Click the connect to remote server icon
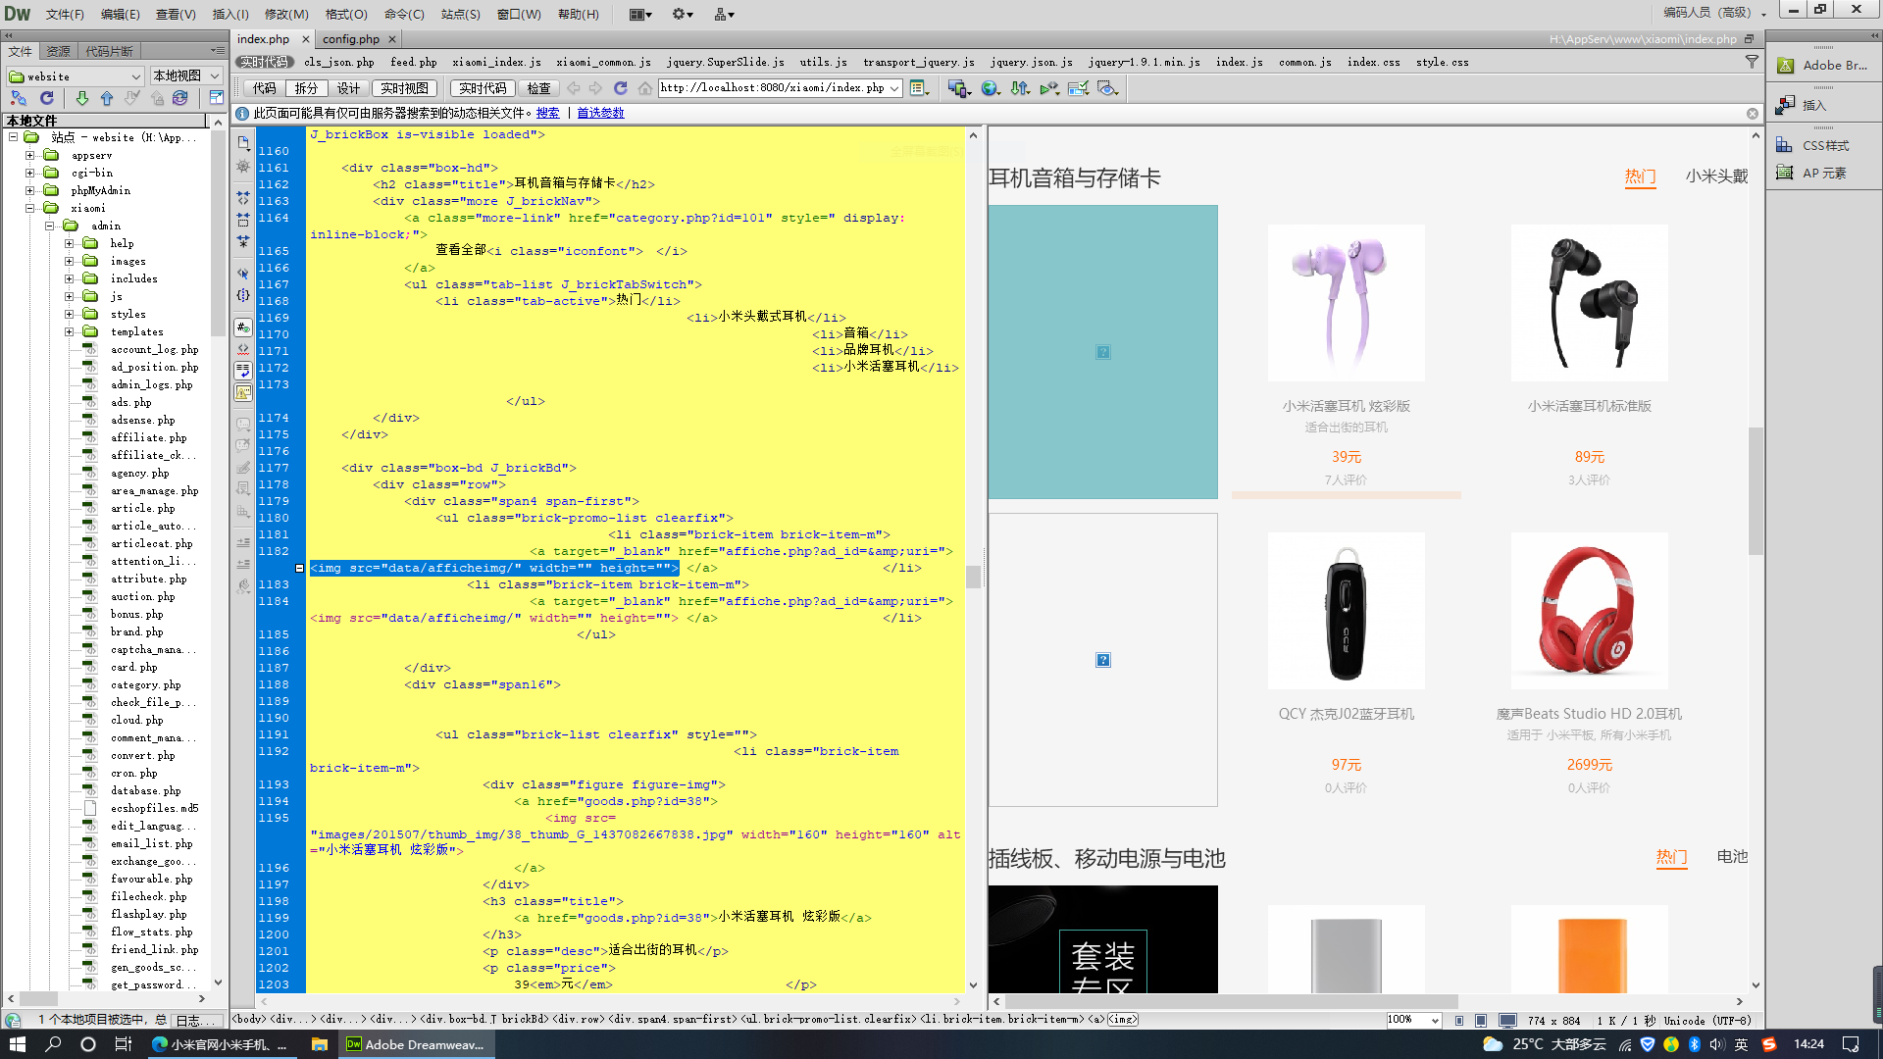1883x1059 pixels. [19, 98]
